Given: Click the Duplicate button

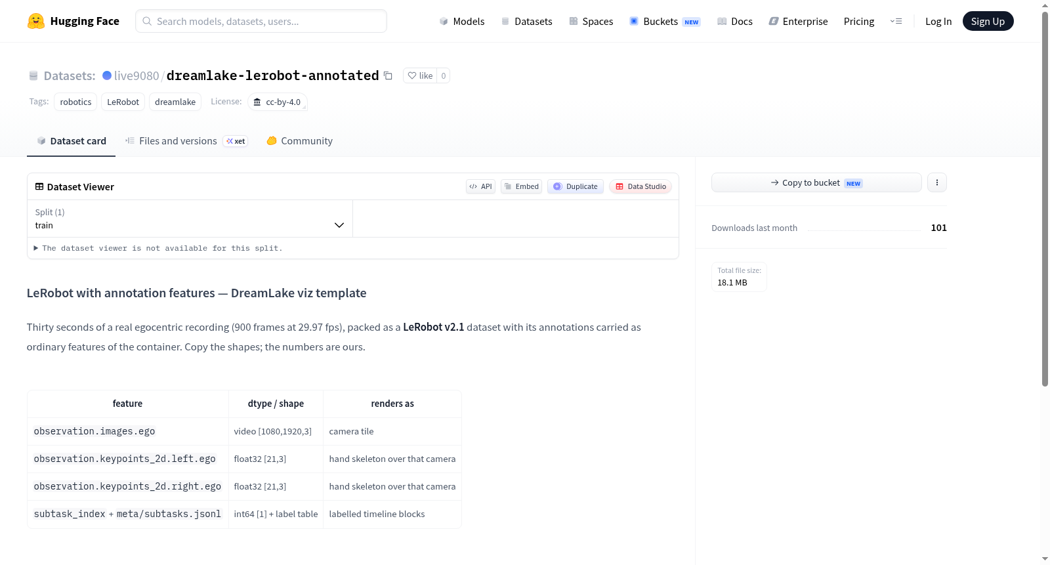Looking at the screenshot, I should (x=576, y=186).
